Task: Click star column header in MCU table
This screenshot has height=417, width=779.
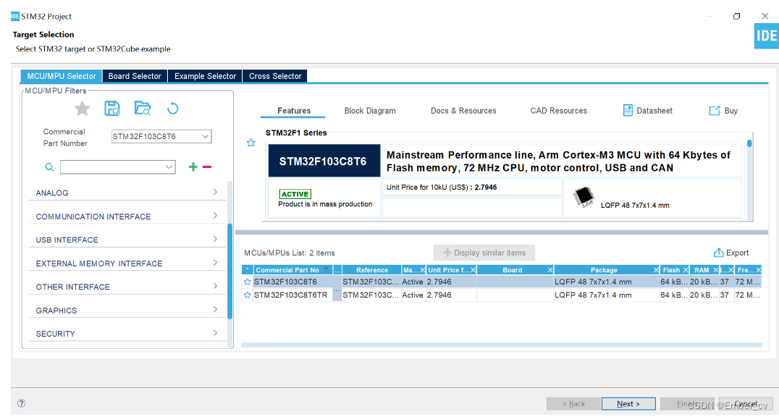Action: 248,270
